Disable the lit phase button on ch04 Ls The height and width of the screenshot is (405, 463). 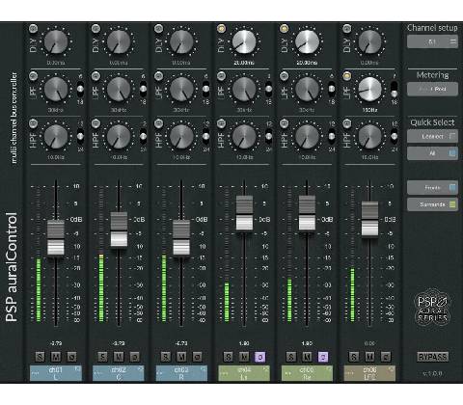260,357
